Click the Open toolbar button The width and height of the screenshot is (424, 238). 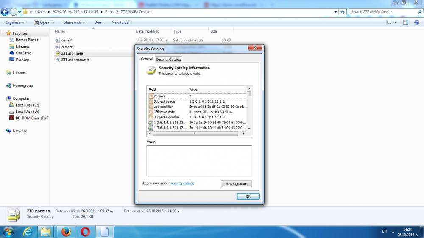click(42, 22)
